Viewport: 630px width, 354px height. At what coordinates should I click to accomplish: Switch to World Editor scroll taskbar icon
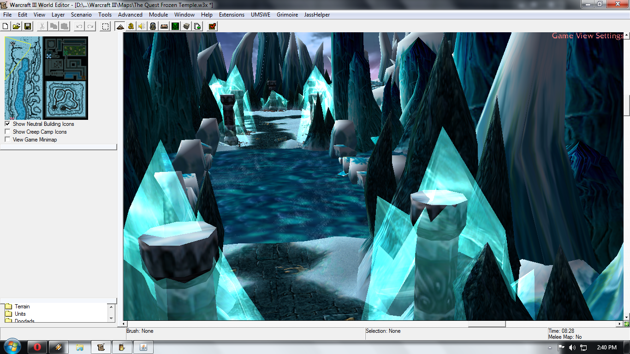pos(101,347)
